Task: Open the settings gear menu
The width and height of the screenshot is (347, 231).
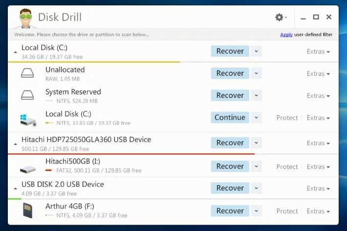Action: point(280,17)
